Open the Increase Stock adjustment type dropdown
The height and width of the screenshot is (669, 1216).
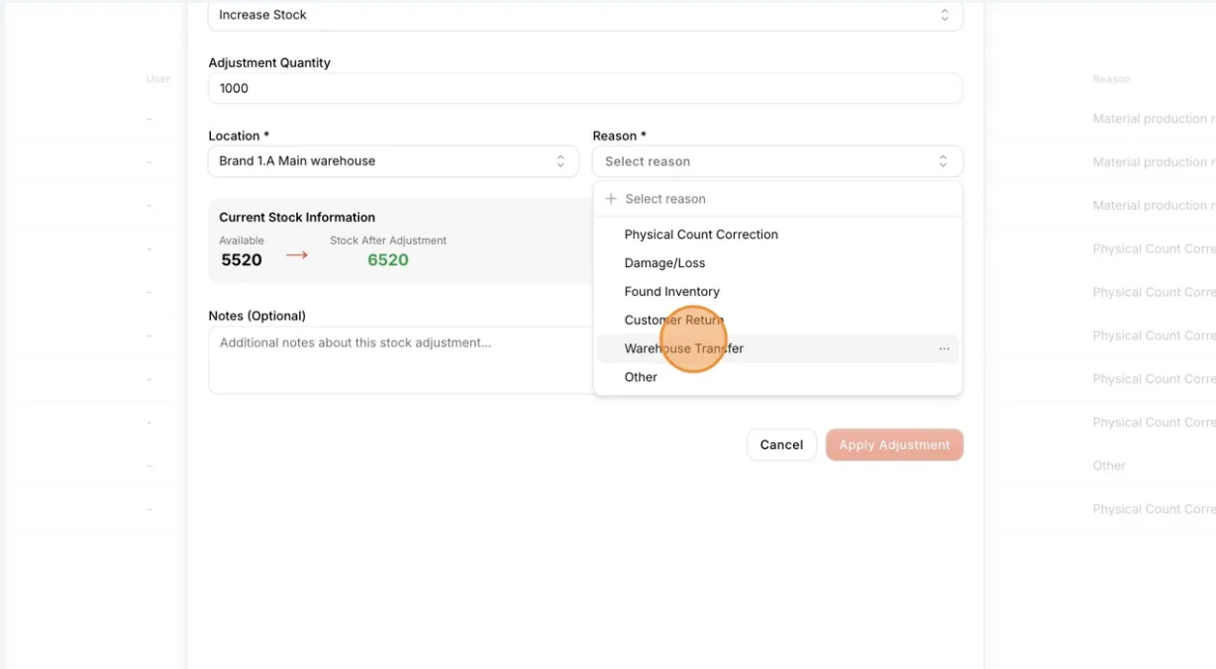tap(585, 15)
